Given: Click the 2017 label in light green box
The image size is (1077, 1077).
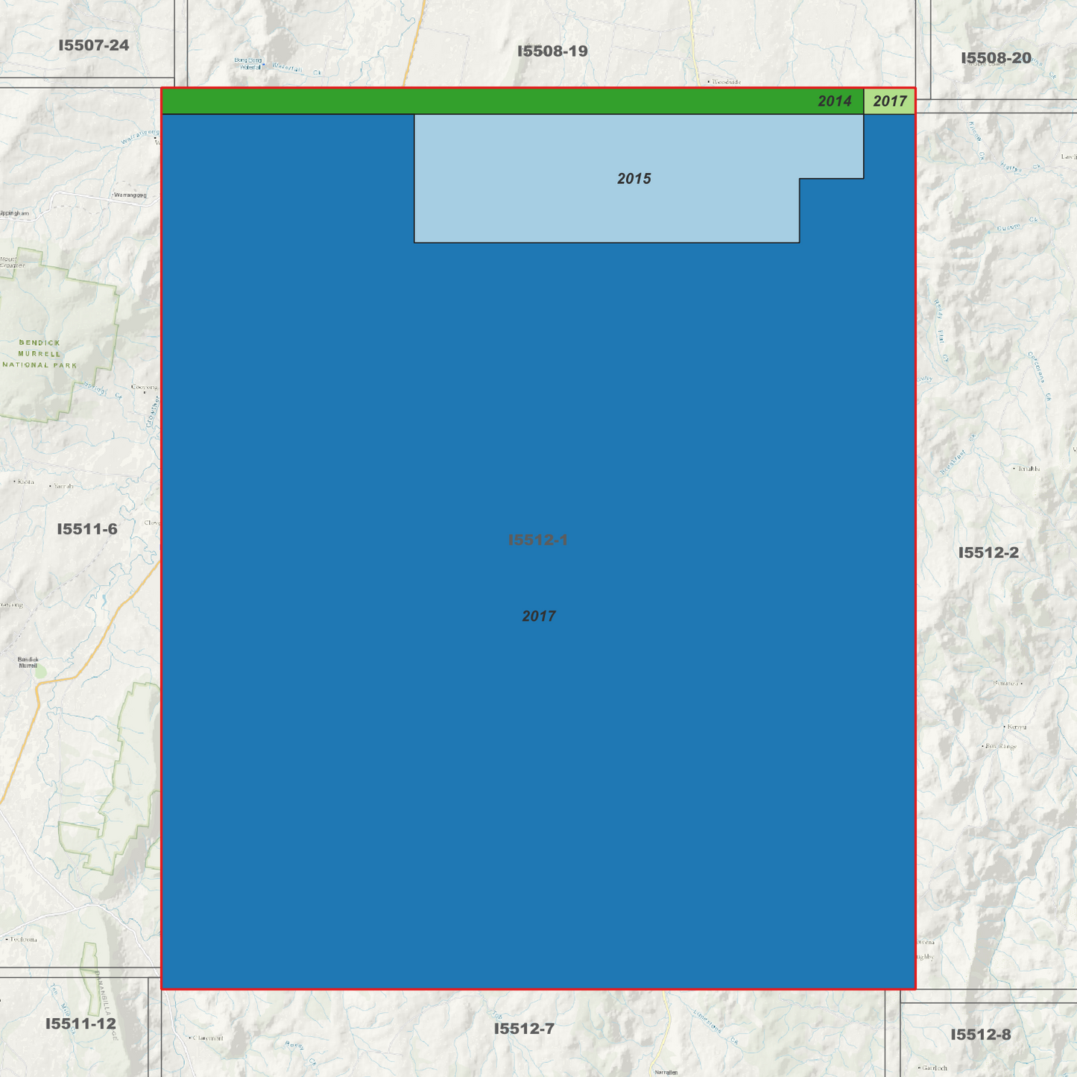Looking at the screenshot, I should (x=890, y=101).
